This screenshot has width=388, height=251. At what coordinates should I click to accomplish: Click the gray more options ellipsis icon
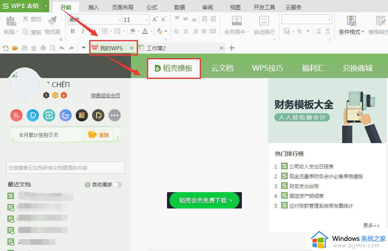(x=115, y=115)
